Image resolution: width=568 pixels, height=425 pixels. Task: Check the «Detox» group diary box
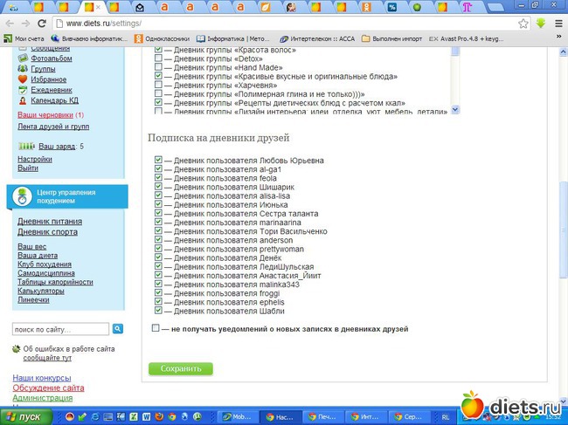[158, 58]
